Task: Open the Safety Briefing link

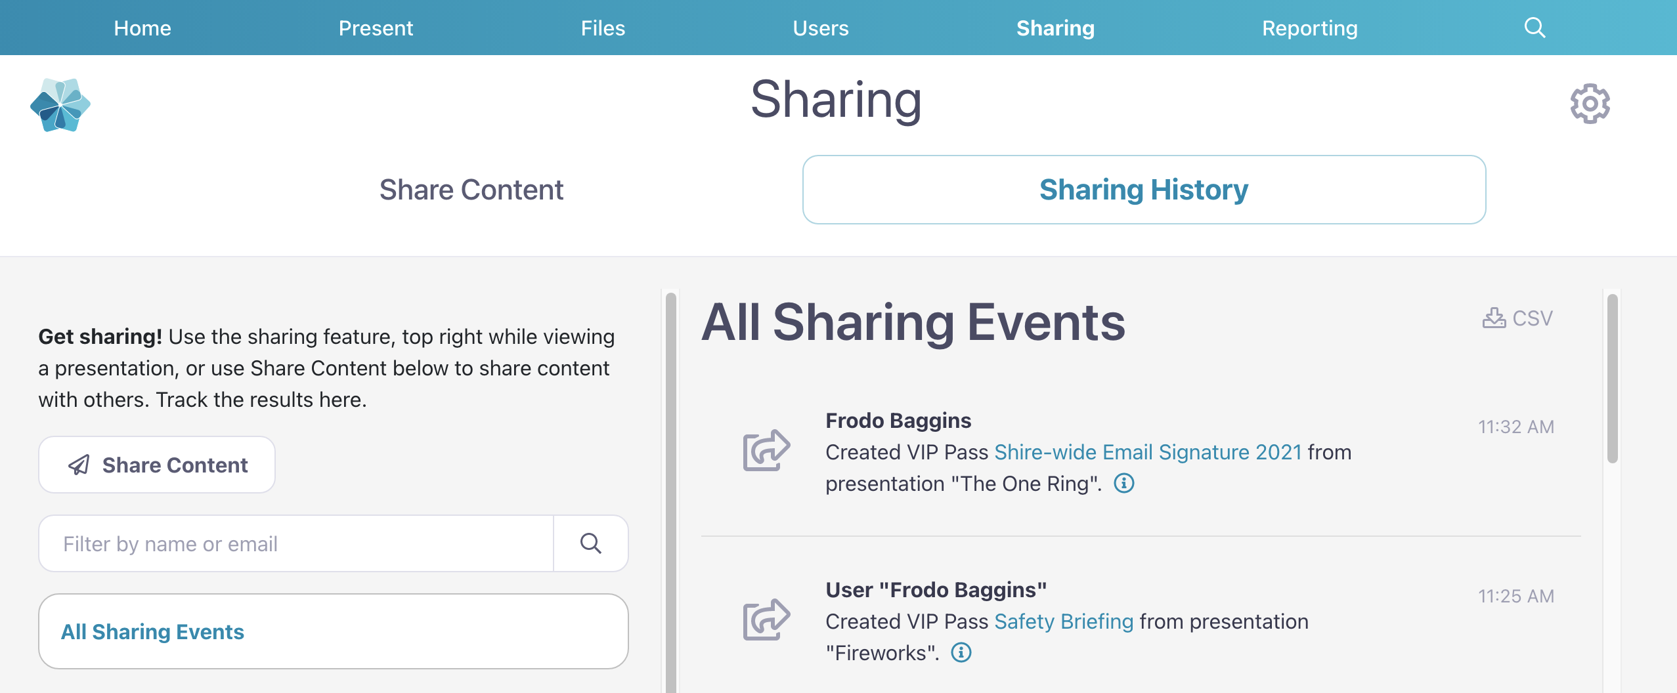Action: click(1064, 621)
